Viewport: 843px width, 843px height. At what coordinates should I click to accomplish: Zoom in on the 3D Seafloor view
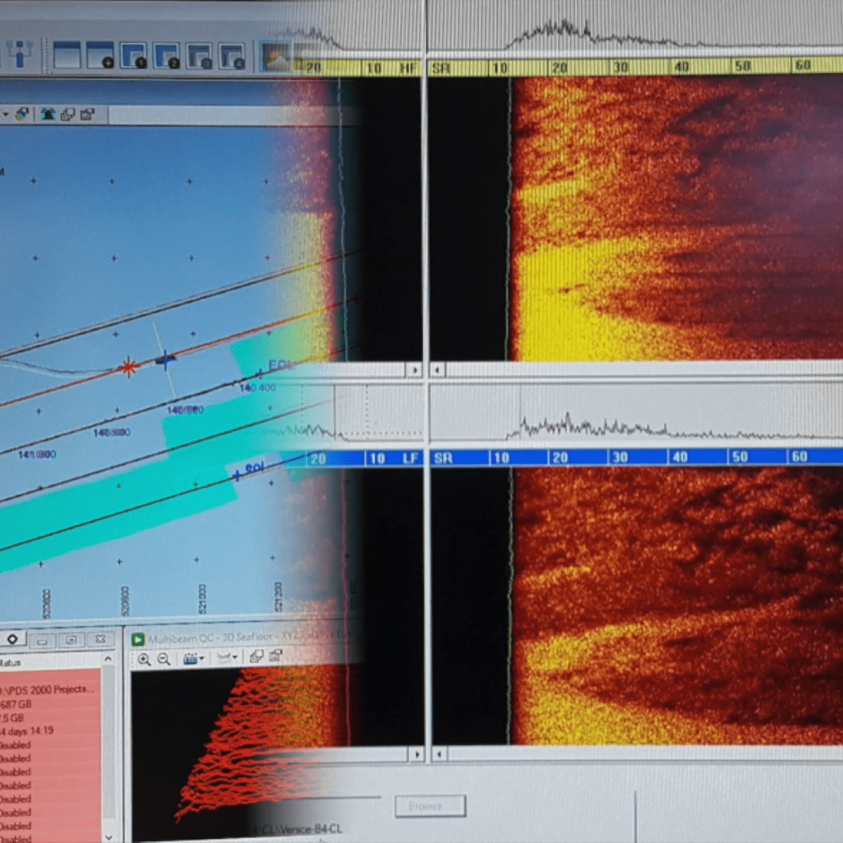144,660
